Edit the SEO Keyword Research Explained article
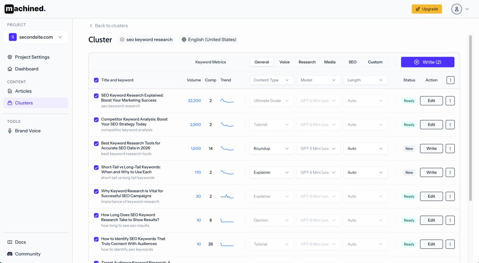The image size is (479, 263). click(x=431, y=101)
